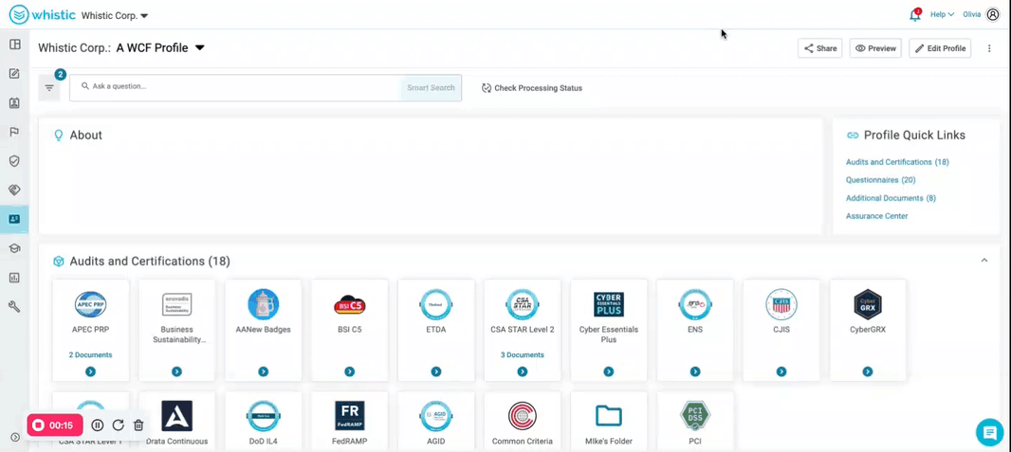The height and width of the screenshot is (452, 1011).
Task: Open the wrench settings sidebar icon
Action: pos(14,306)
